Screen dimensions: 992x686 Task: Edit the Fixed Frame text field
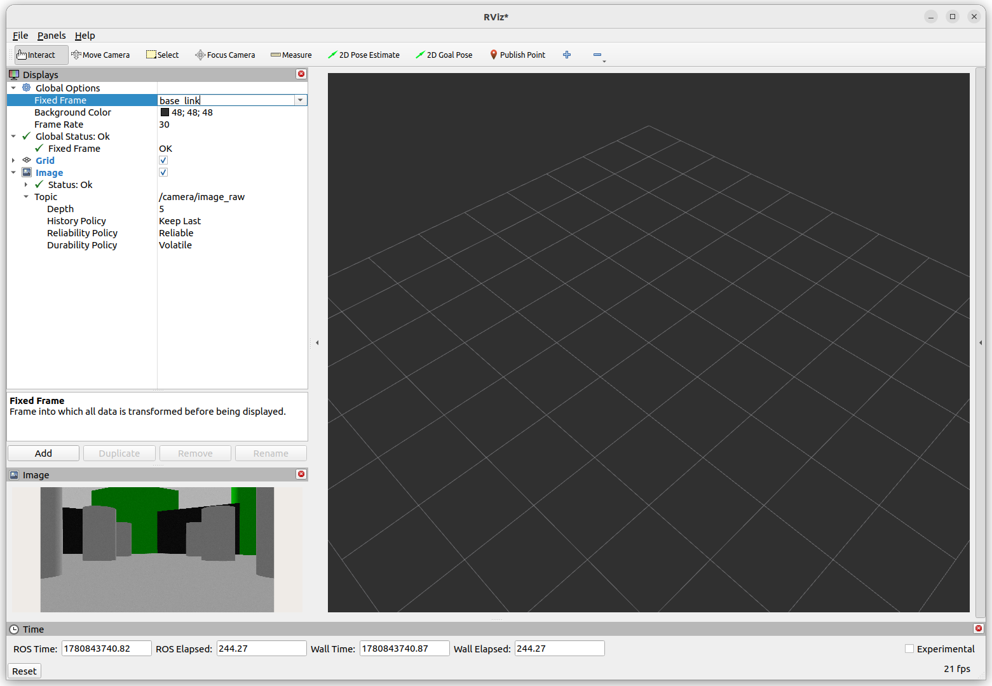click(x=226, y=100)
